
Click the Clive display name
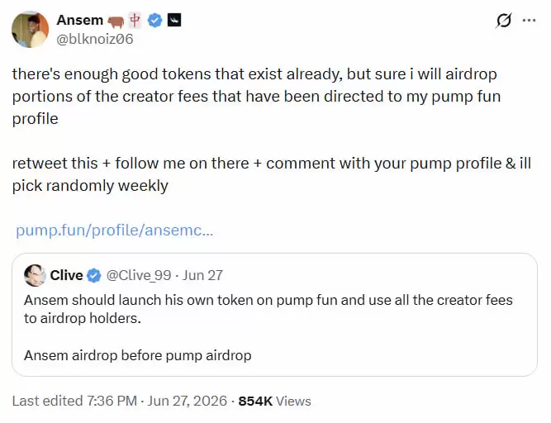[66, 275]
